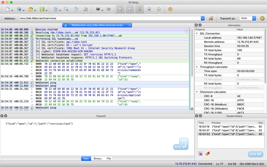The height and width of the screenshot is (167, 267).
Task: Click the large Send button in Transmit
Action: [181, 144]
